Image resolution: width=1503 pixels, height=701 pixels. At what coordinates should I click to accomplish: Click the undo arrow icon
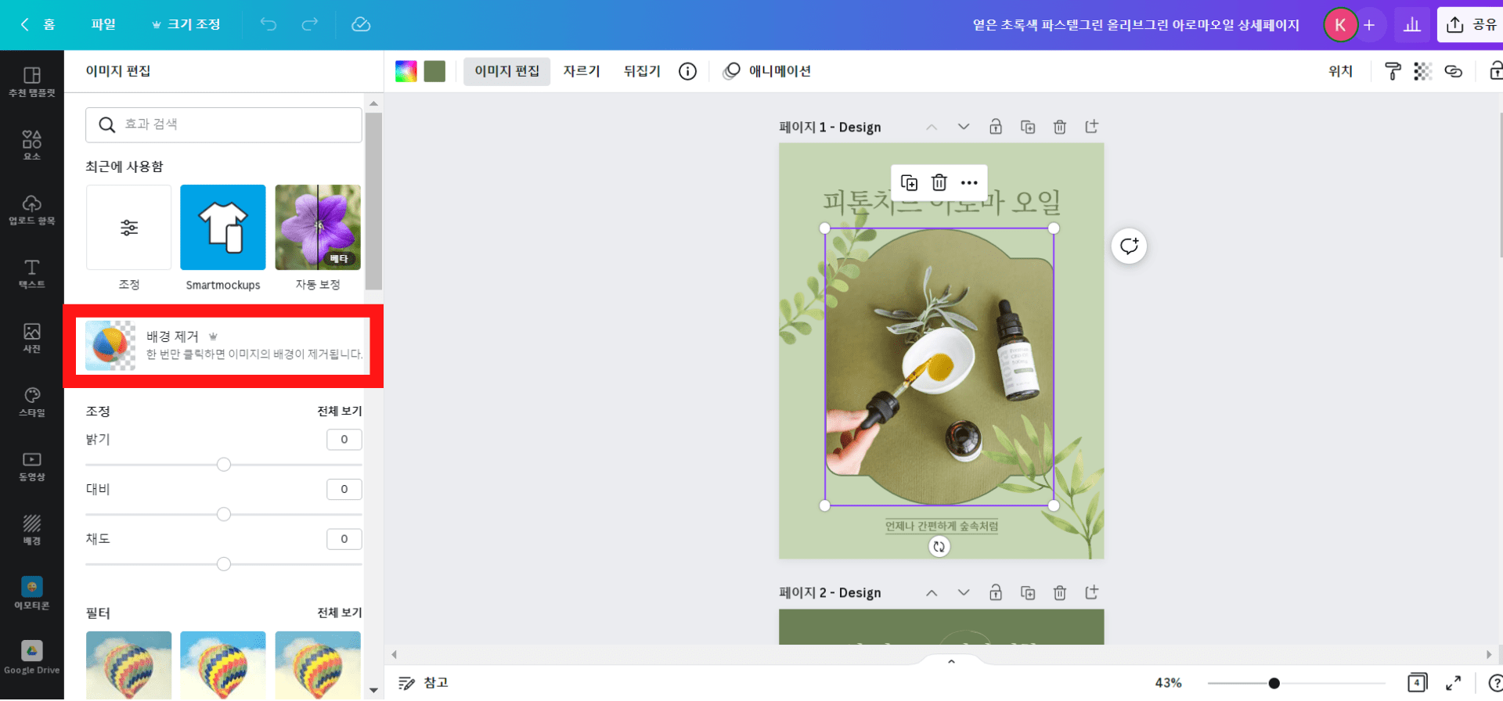tap(269, 24)
